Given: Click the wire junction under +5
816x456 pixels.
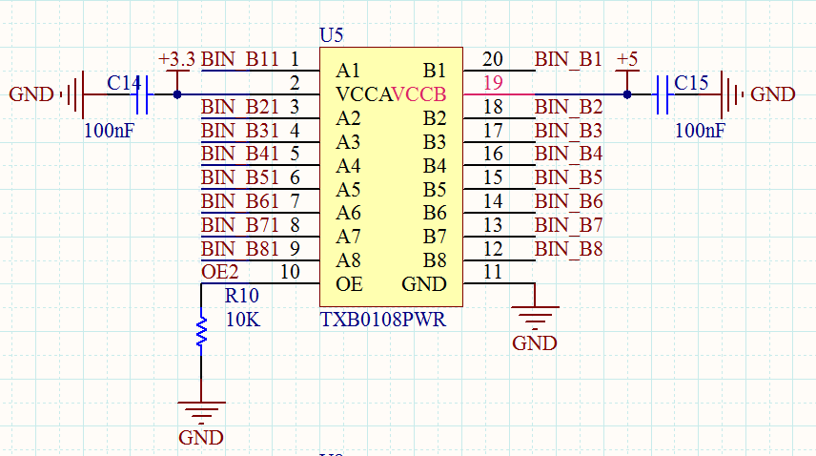Looking at the screenshot, I should point(627,94).
